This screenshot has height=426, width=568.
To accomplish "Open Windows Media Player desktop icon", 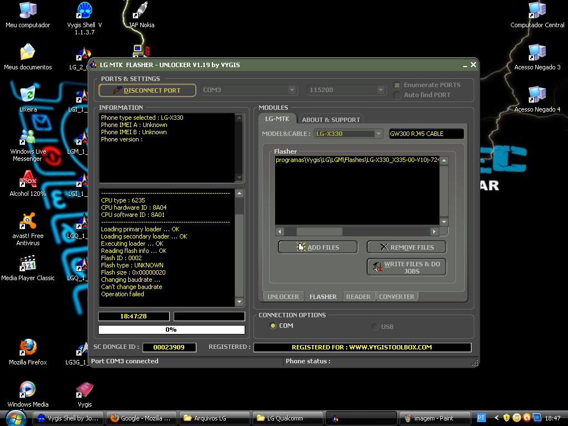I will (28, 395).
